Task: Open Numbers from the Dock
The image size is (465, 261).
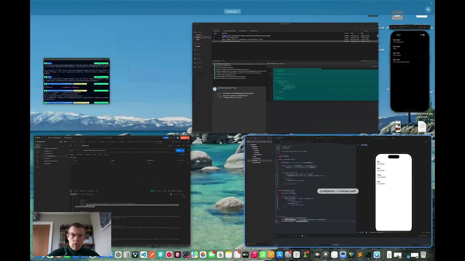Action: (262, 255)
